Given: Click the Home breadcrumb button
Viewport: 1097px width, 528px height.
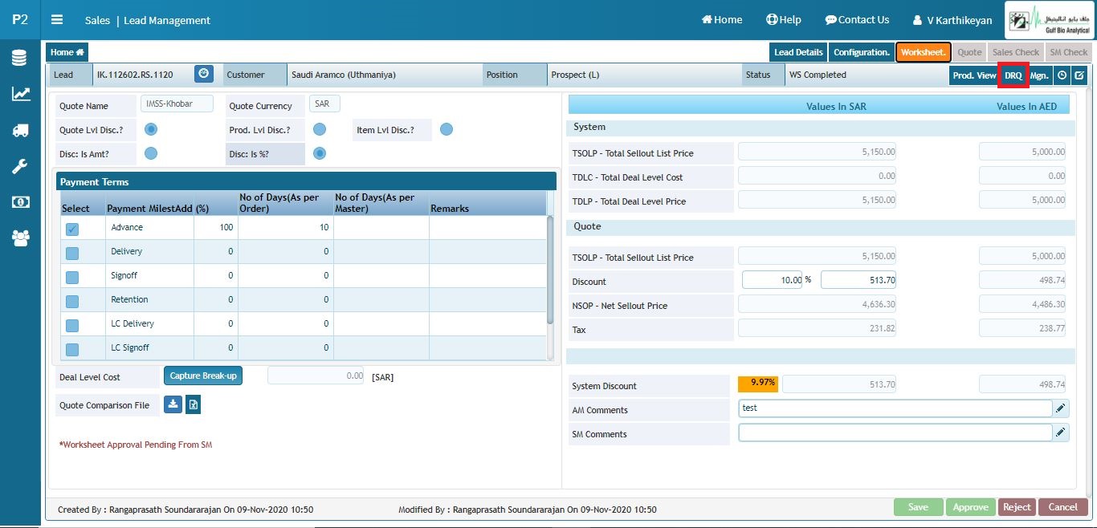Looking at the screenshot, I should 67,52.
